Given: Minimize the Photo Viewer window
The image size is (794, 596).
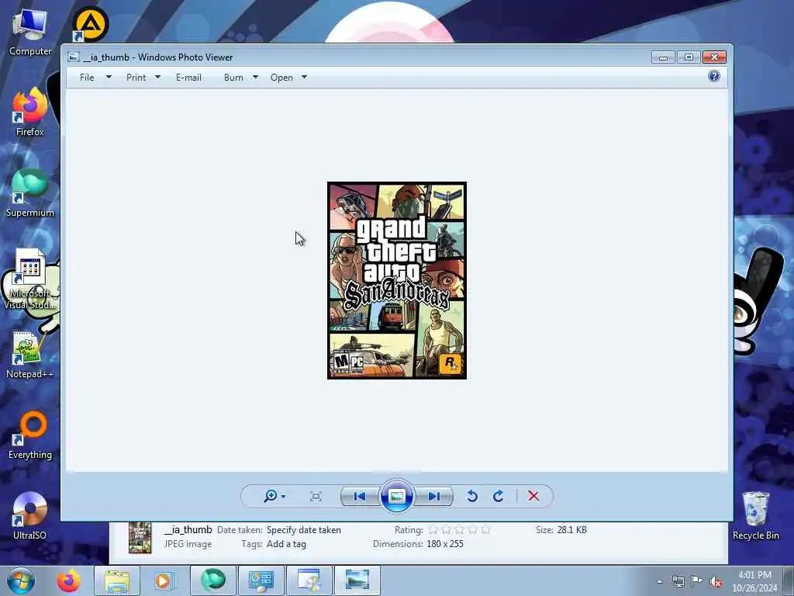Looking at the screenshot, I should tap(664, 57).
